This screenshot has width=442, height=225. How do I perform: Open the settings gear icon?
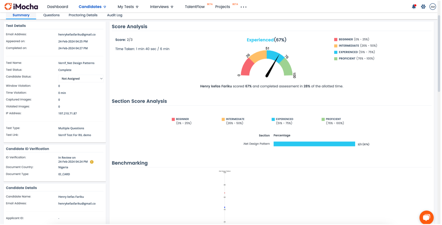tap(423, 7)
